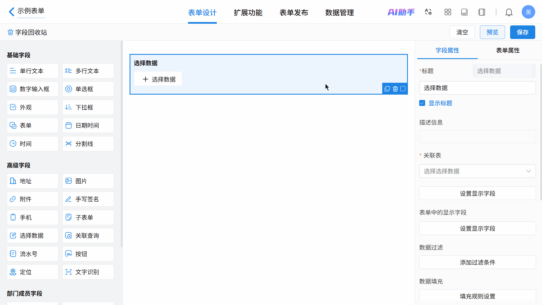Viewport: 542px width, 305px height.
Task: Open the AI助手 assistant
Action: (x=401, y=12)
